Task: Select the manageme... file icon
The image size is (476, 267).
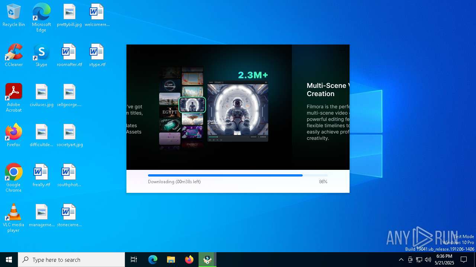Action: point(41,216)
